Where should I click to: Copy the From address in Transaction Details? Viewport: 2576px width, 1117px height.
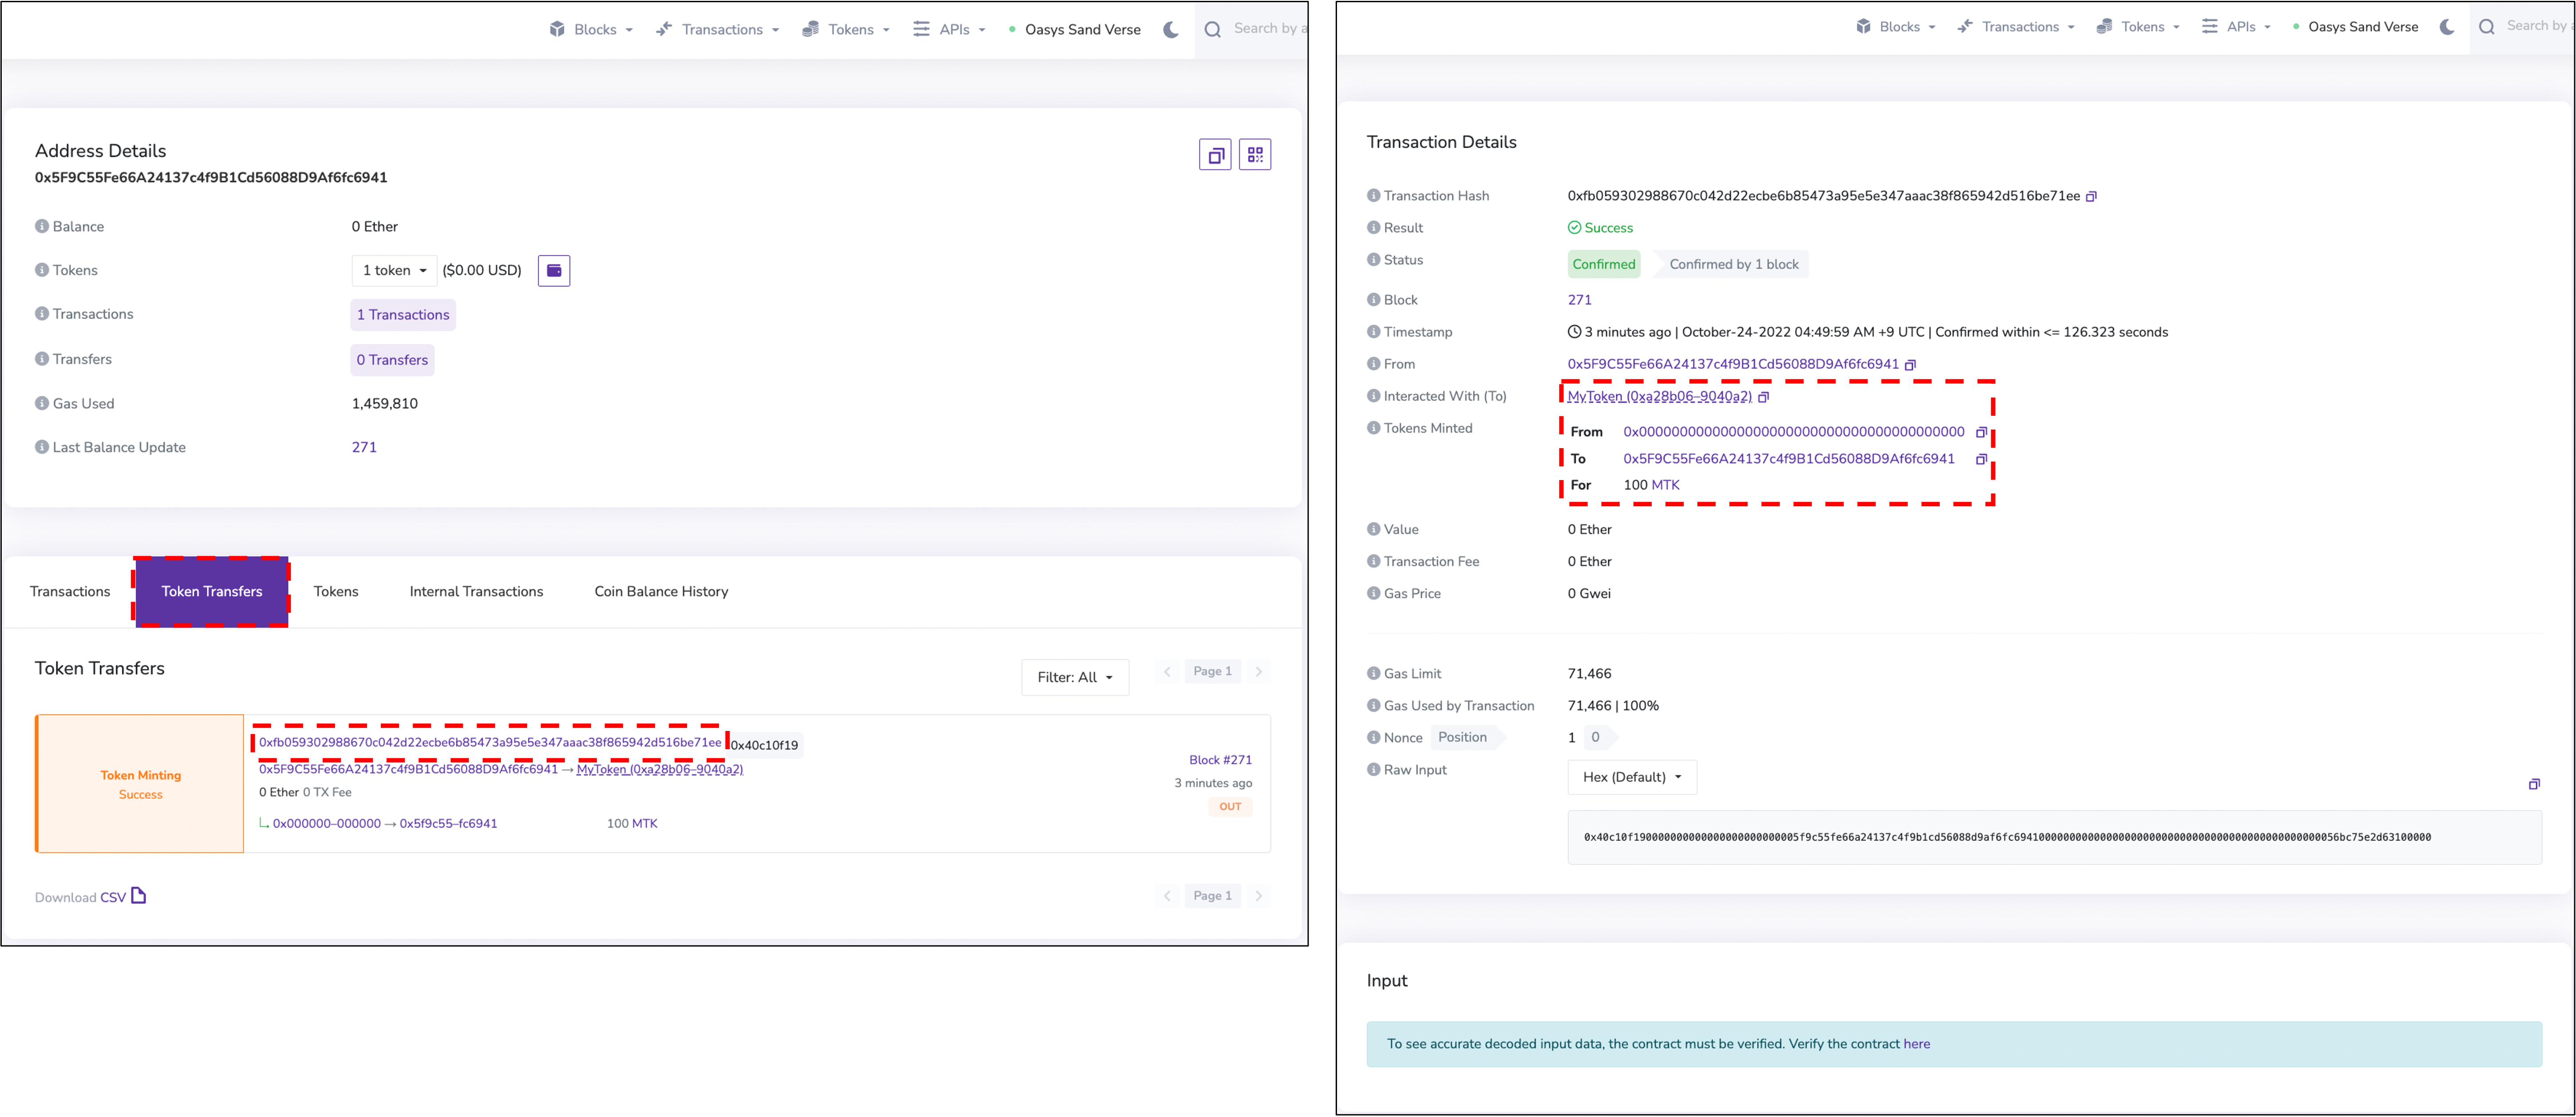[x=1911, y=365]
